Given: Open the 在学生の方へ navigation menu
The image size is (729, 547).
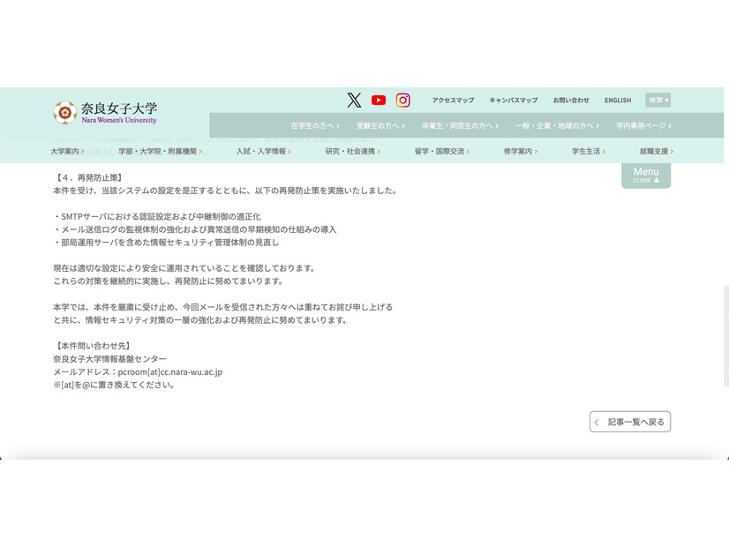Looking at the screenshot, I should point(313,125).
